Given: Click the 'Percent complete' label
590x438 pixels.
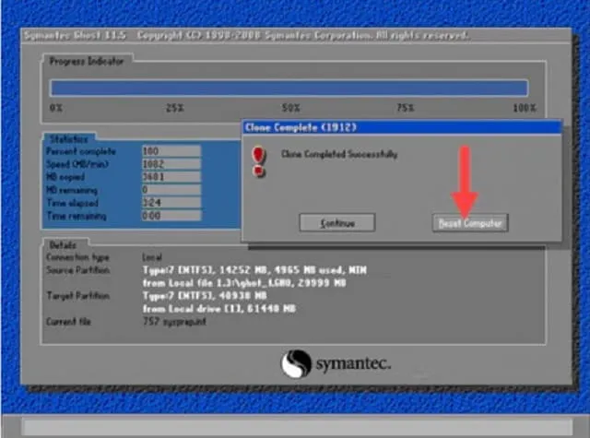Looking at the screenshot, I should point(81,151).
